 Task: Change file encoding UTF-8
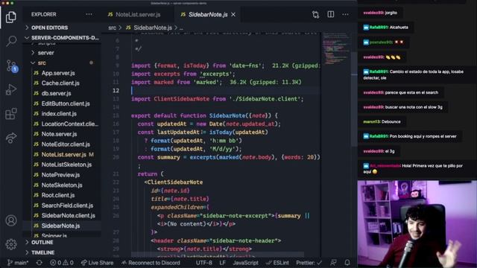pos(203,263)
